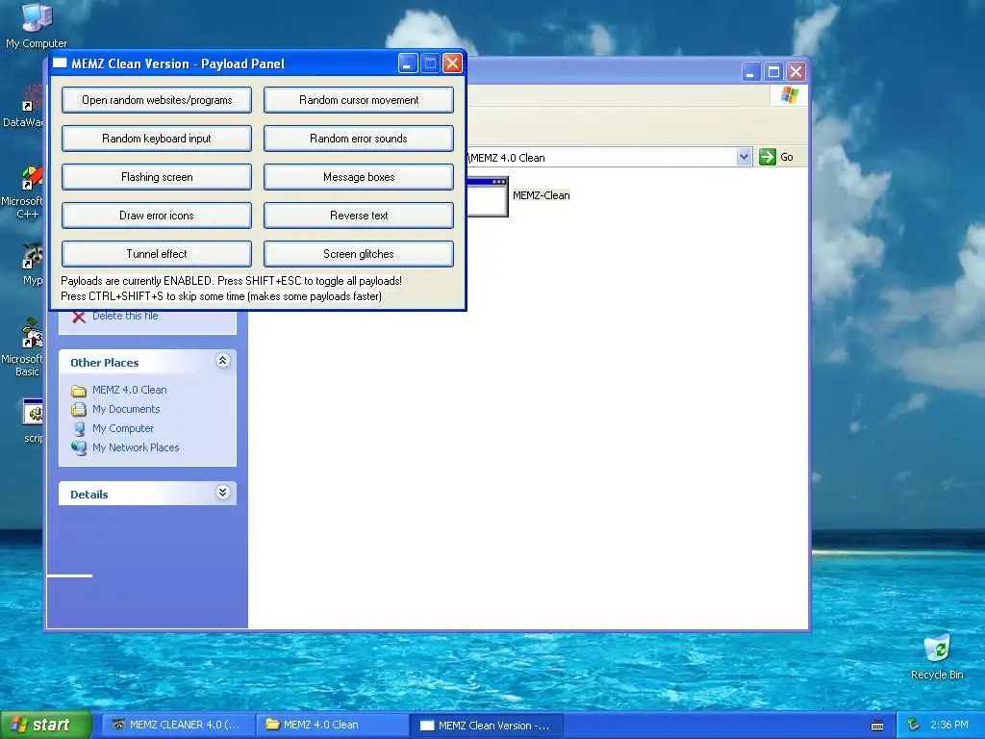Activate Random error sounds payload
The height and width of the screenshot is (739, 985).
coord(359,139)
